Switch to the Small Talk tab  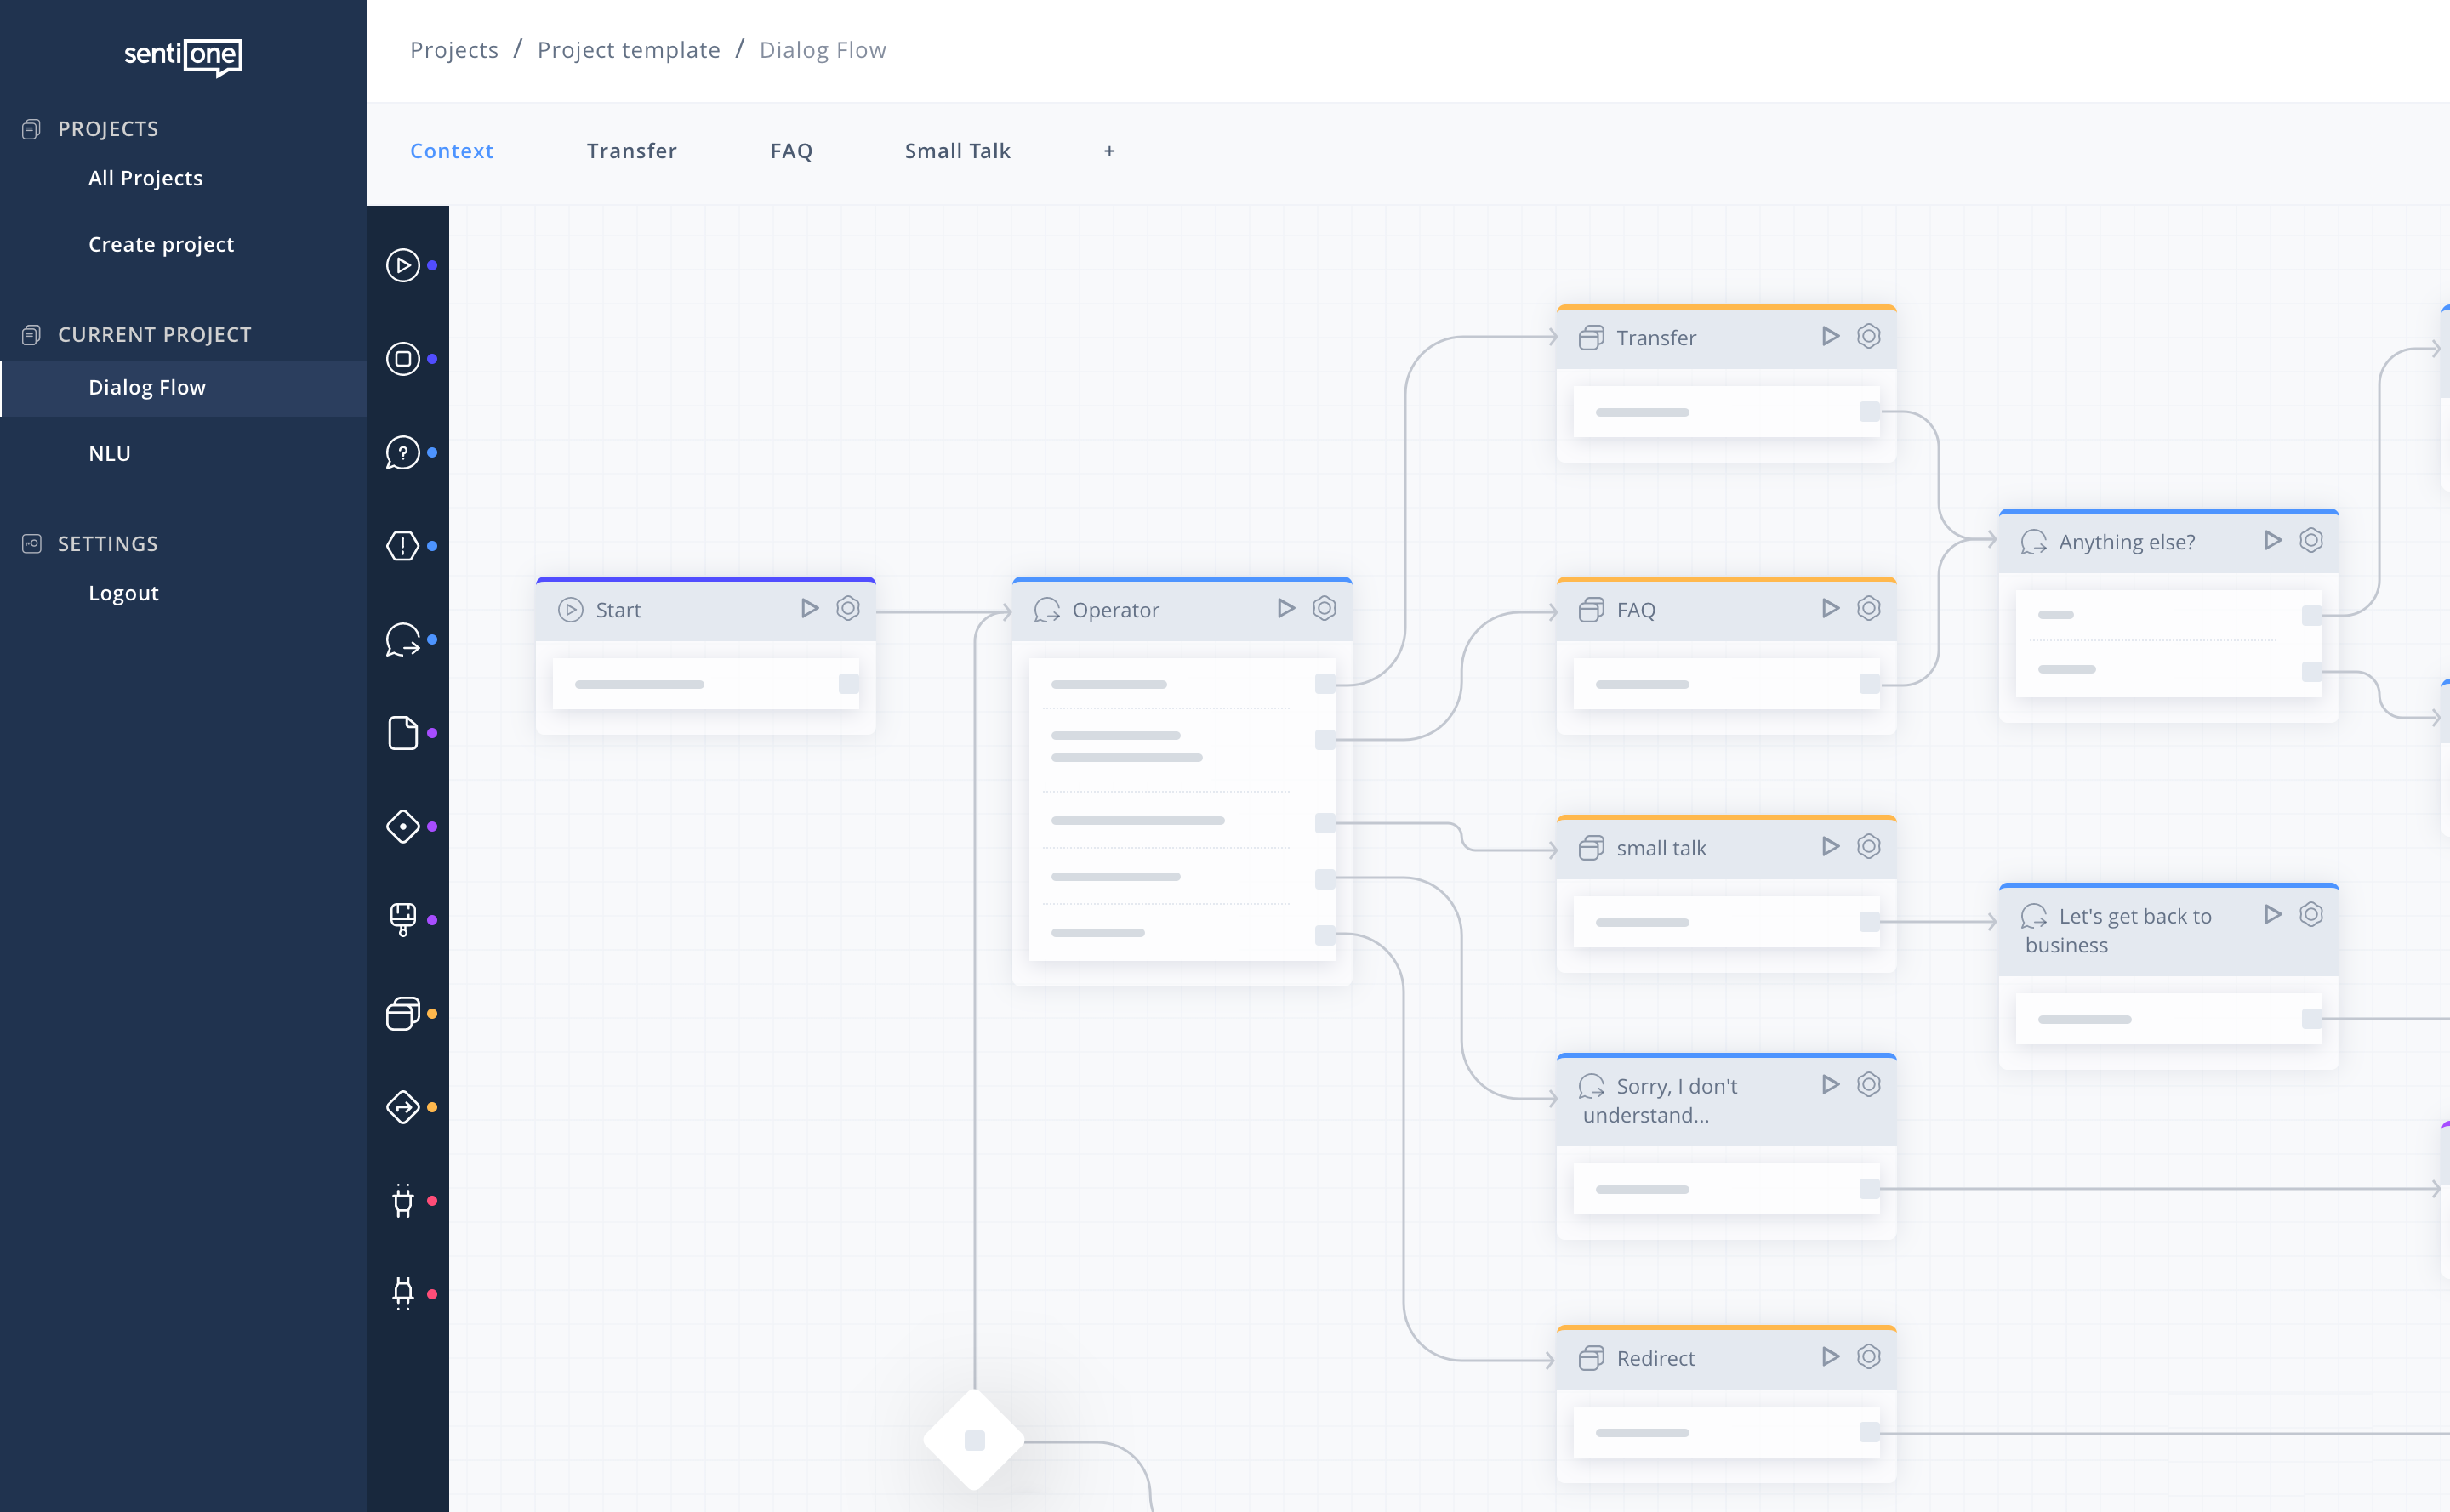(957, 150)
